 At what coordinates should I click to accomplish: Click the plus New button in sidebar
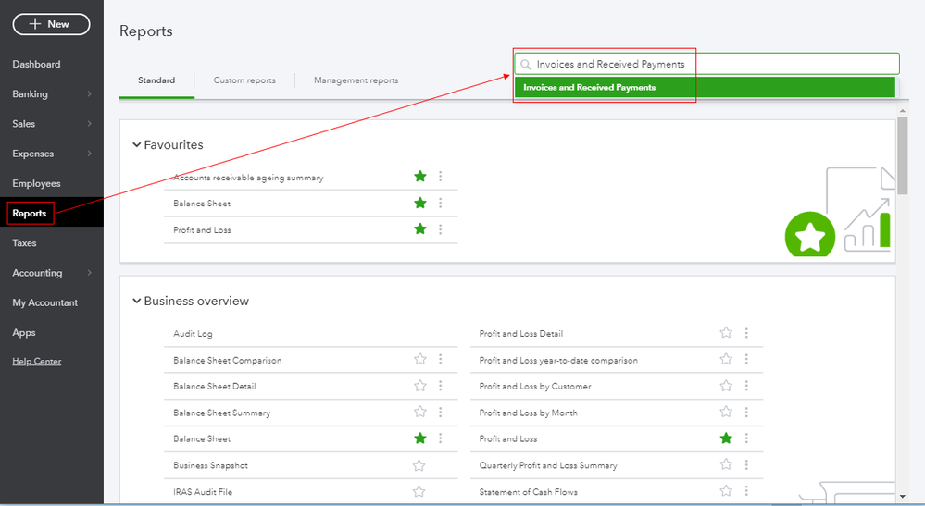coord(51,24)
